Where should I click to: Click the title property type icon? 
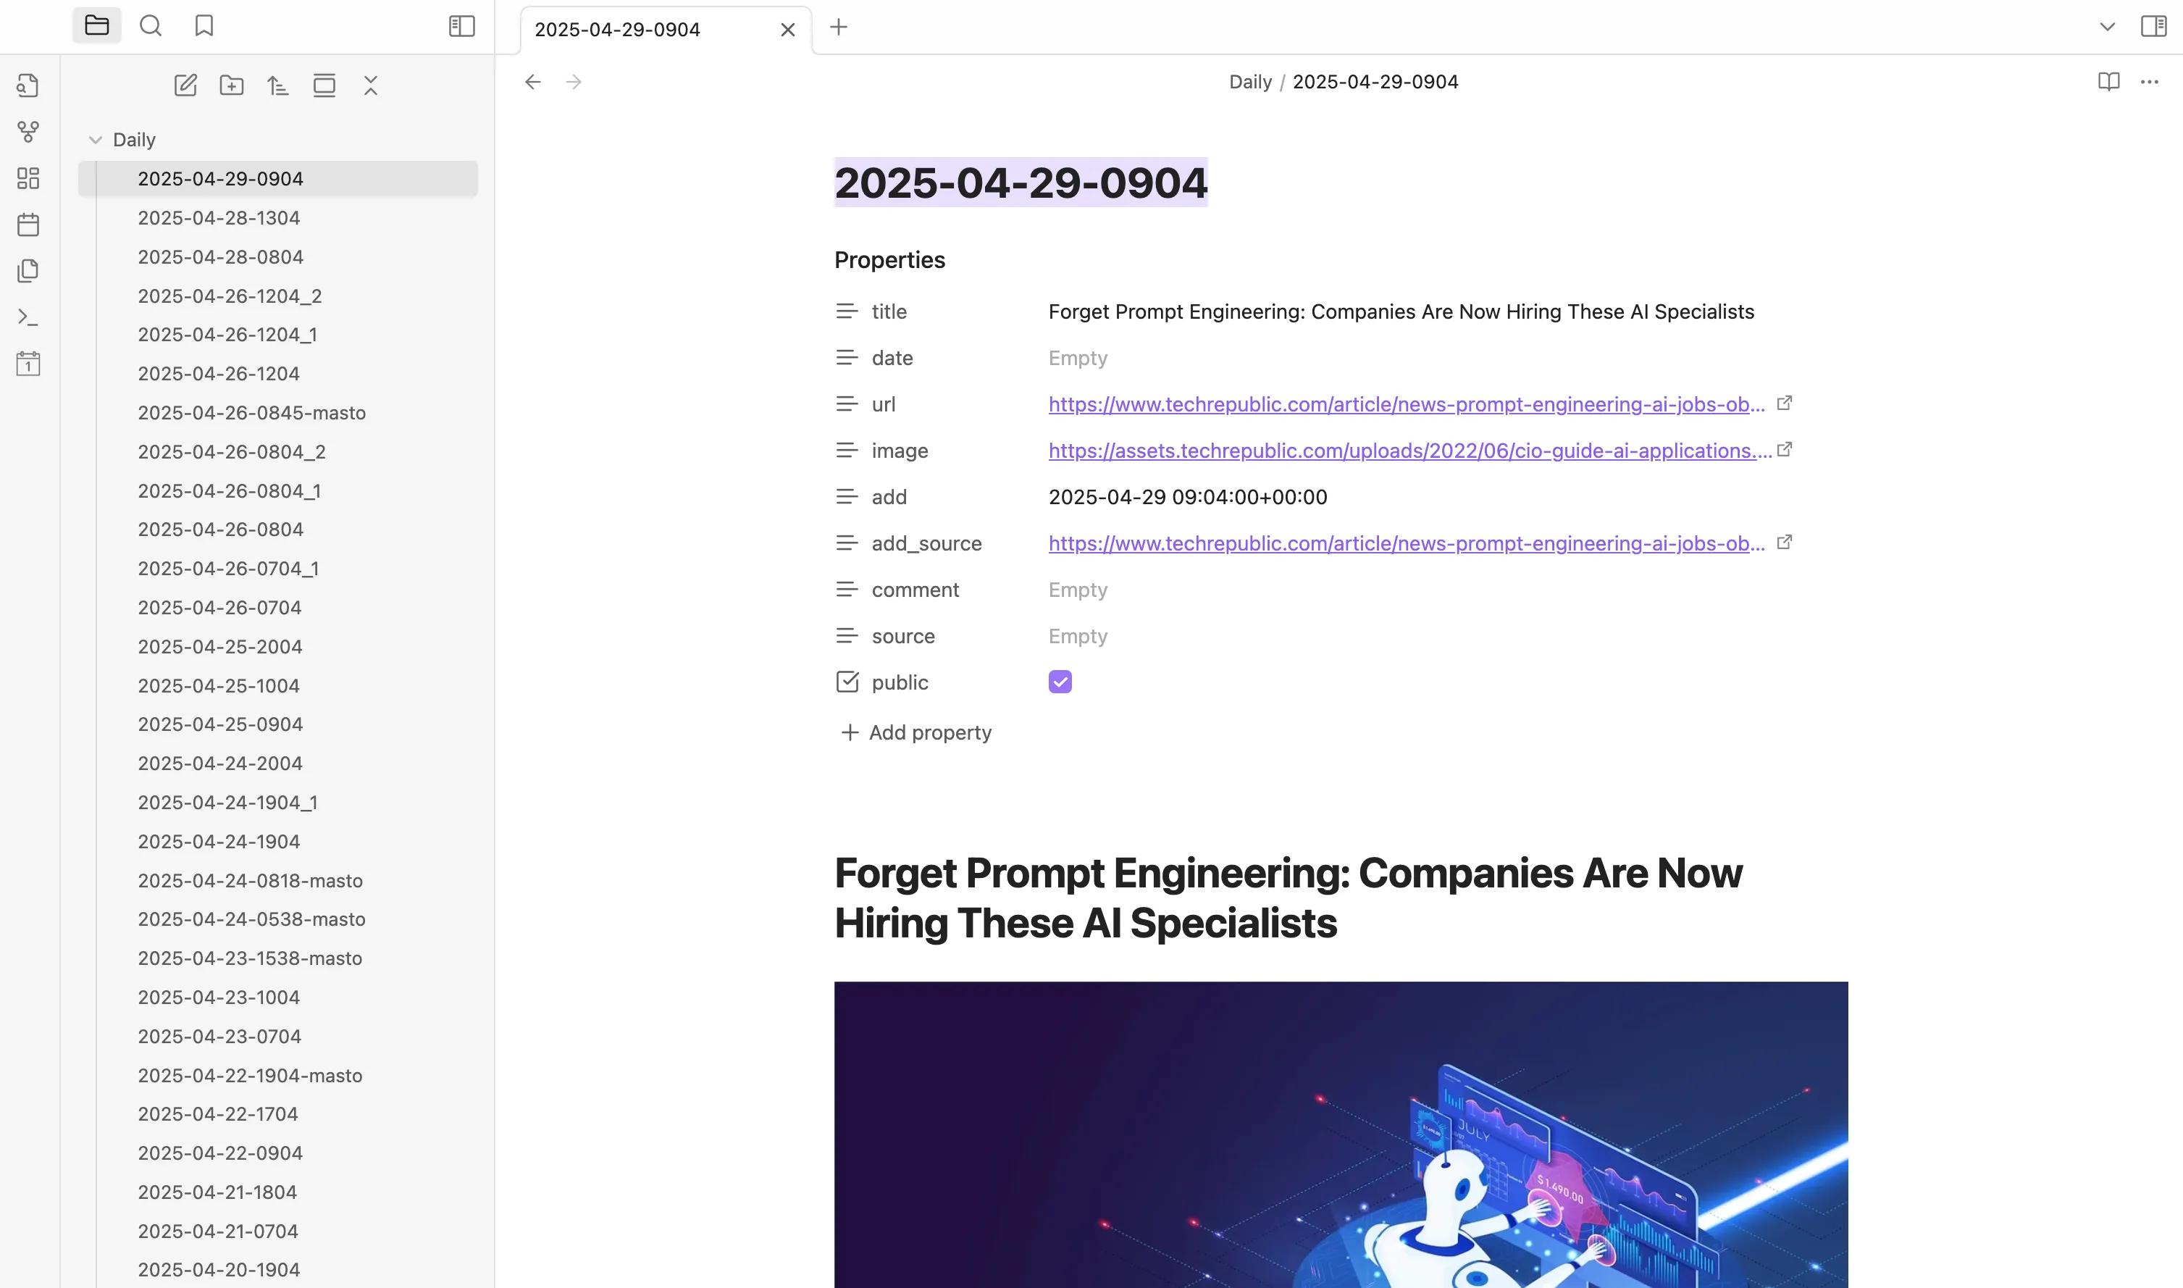[847, 311]
